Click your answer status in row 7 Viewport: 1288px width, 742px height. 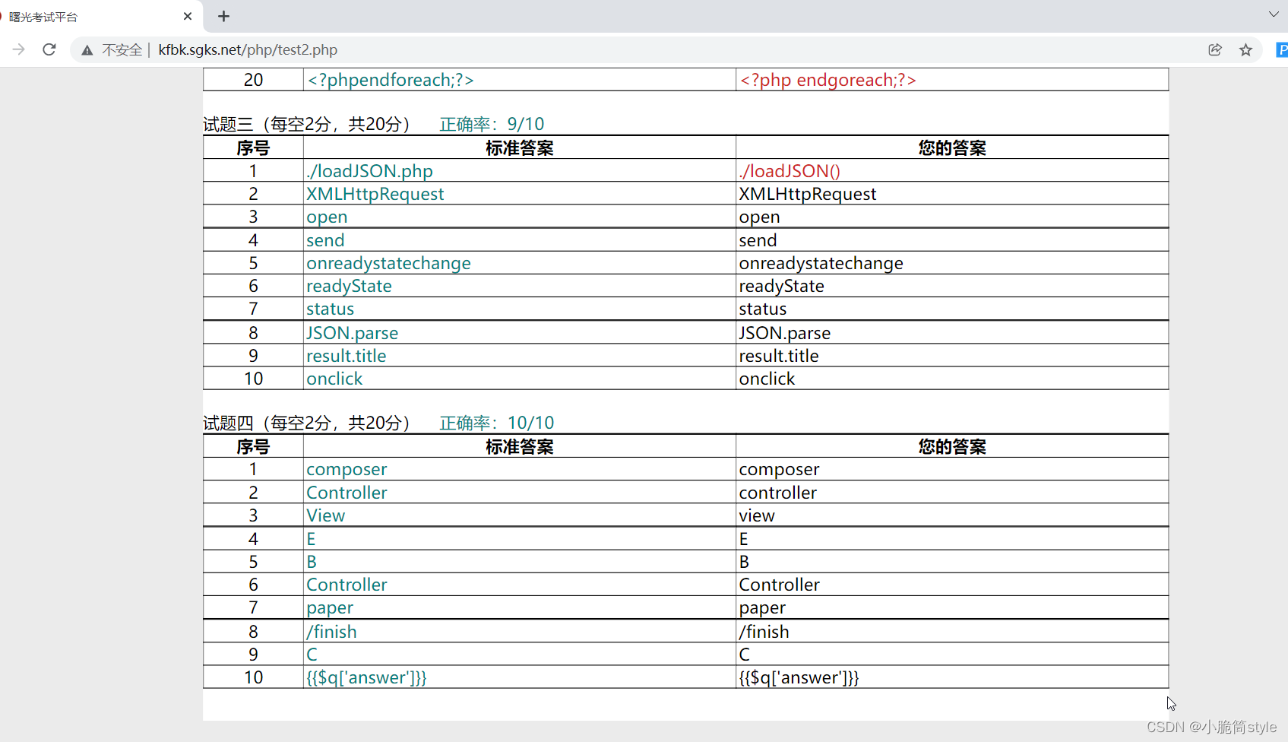click(762, 309)
